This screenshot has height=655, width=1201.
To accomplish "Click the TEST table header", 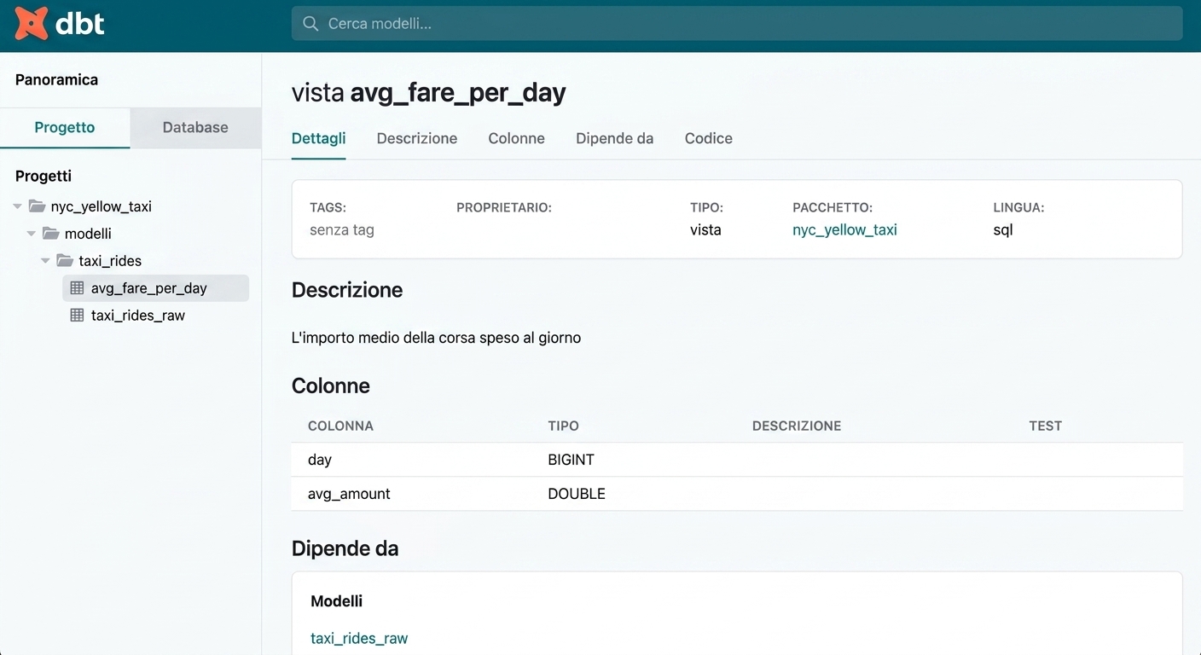I will pyautogui.click(x=1045, y=426).
